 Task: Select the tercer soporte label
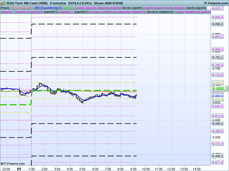[132, 8]
